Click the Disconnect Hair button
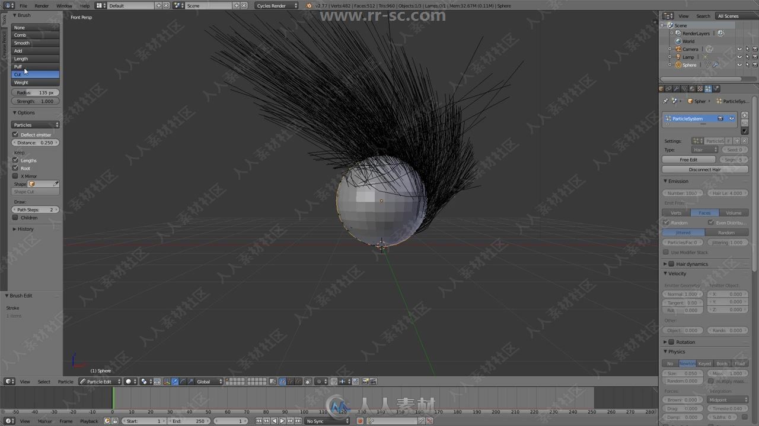Screen dimensions: 759x426 pyautogui.click(x=705, y=169)
